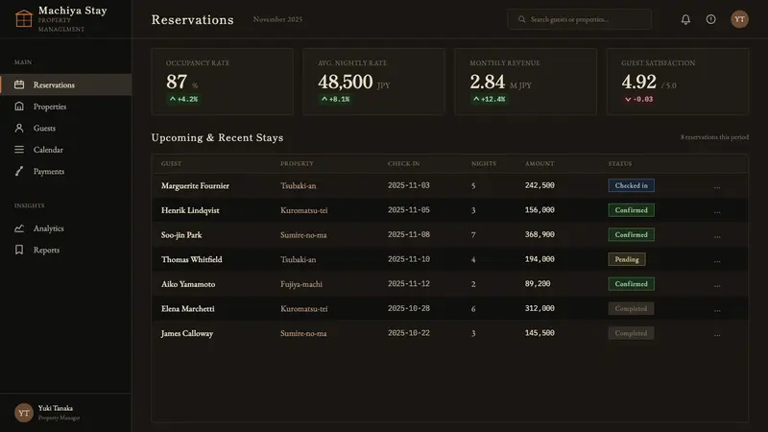Open Analytics under Insights

[65, 228]
